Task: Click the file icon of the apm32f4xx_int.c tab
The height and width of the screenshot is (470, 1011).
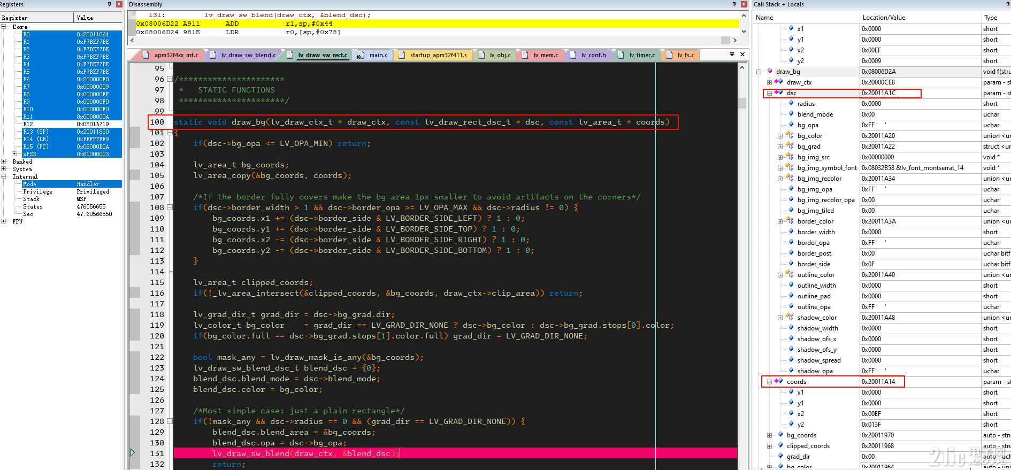Action: [146, 55]
